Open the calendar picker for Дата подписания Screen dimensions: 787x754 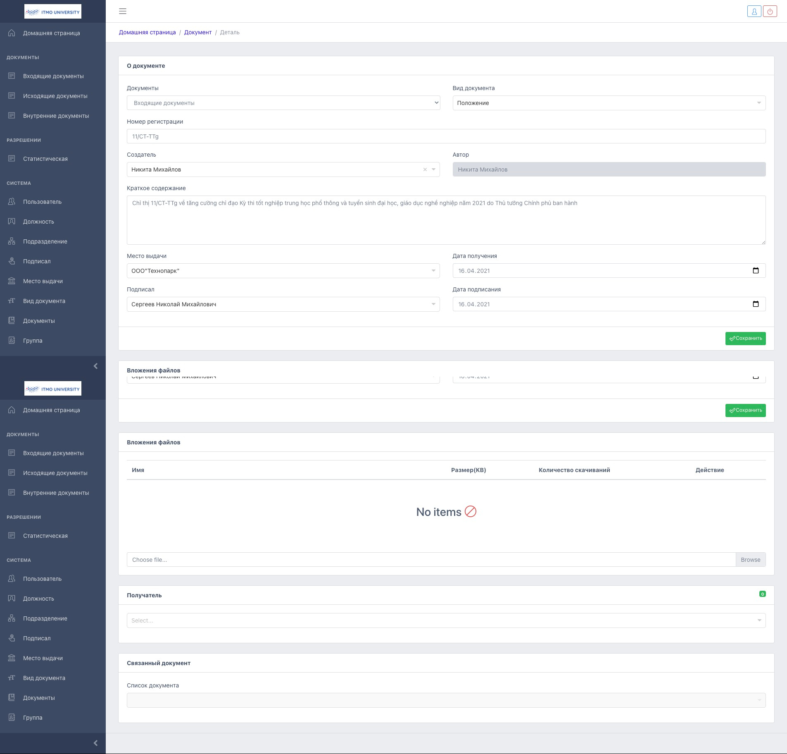pyautogui.click(x=756, y=304)
